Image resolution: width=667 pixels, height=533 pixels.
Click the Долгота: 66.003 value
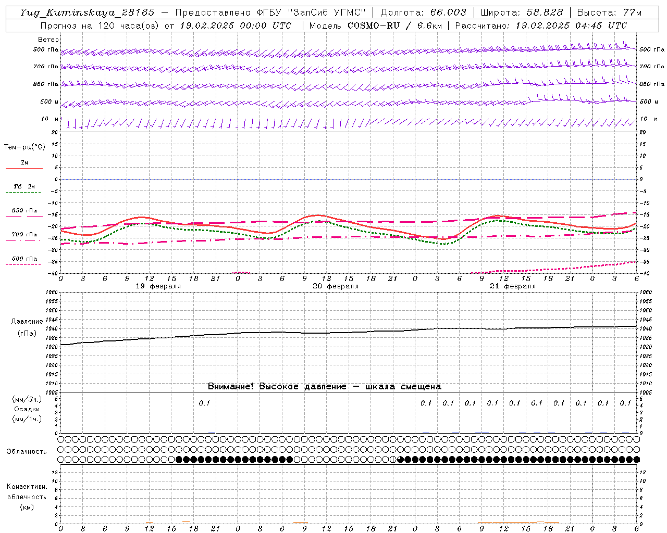pos(424,13)
